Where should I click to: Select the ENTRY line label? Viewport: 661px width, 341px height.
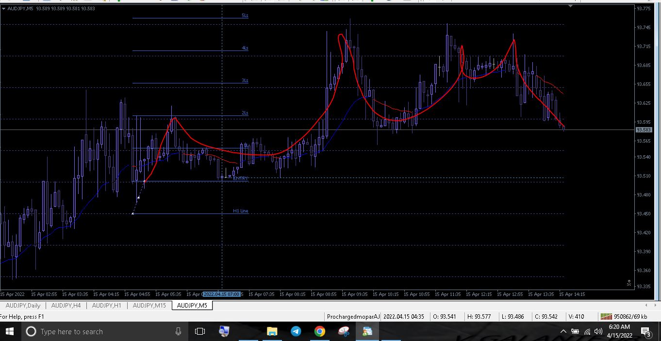pos(240,179)
